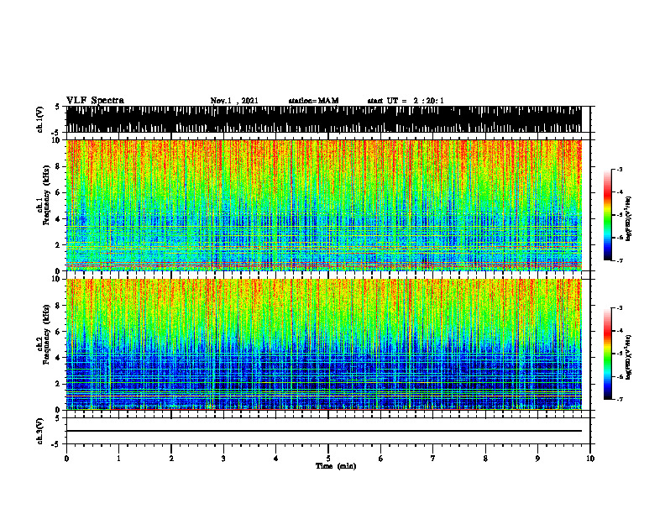Screen dimensions: 665x514
Task: Click the "Time (min)" x-axis label
Action: 336,466
